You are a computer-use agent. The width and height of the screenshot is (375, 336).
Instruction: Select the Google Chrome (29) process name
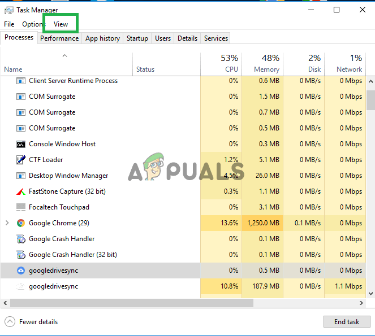click(59, 223)
